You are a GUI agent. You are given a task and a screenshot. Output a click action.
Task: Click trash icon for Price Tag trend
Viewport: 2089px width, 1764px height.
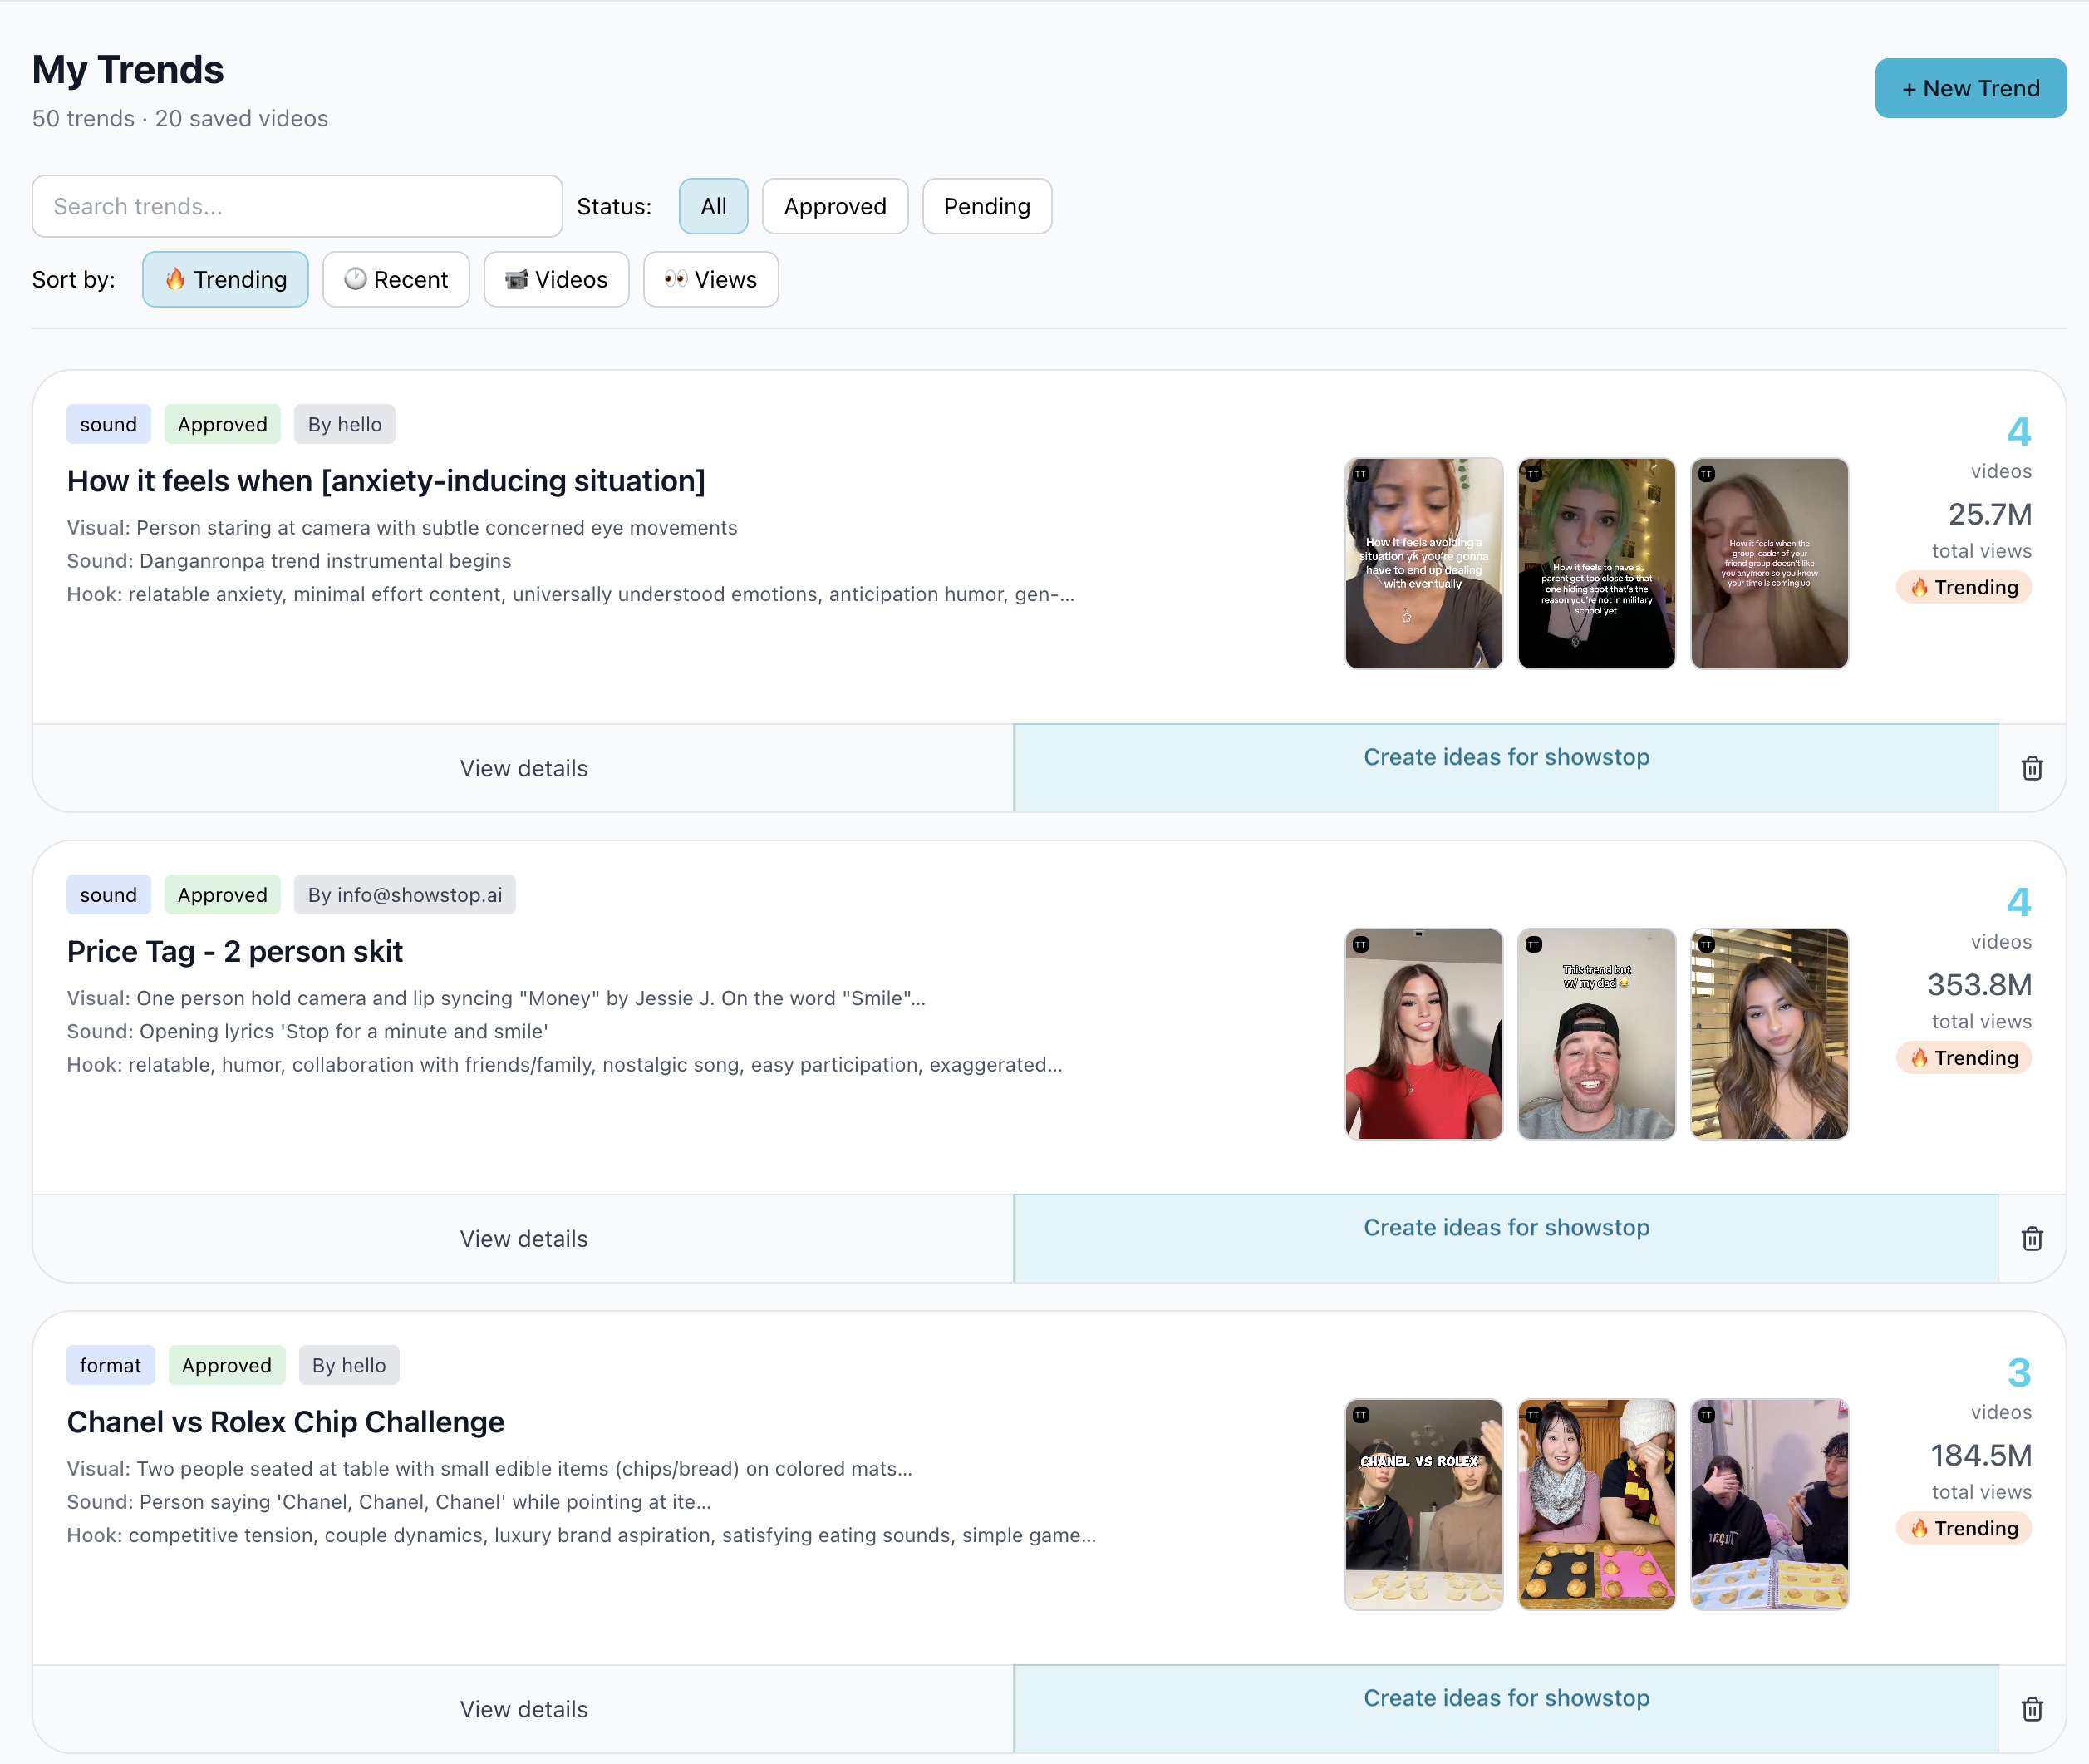coord(2031,1238)
